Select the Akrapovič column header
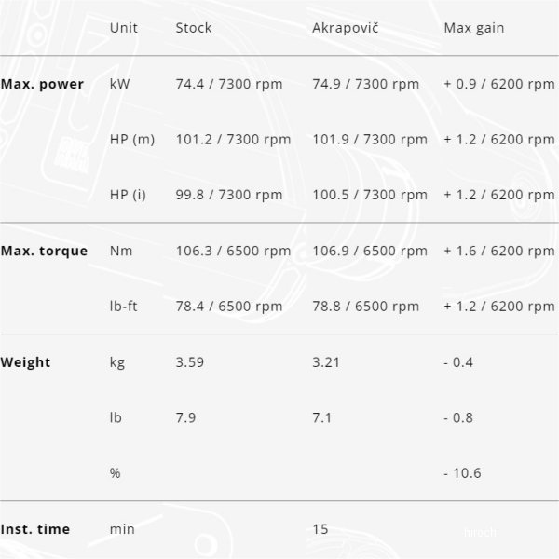Image resolution: width=559 pixels, height=559 pixels. [345, 28]
